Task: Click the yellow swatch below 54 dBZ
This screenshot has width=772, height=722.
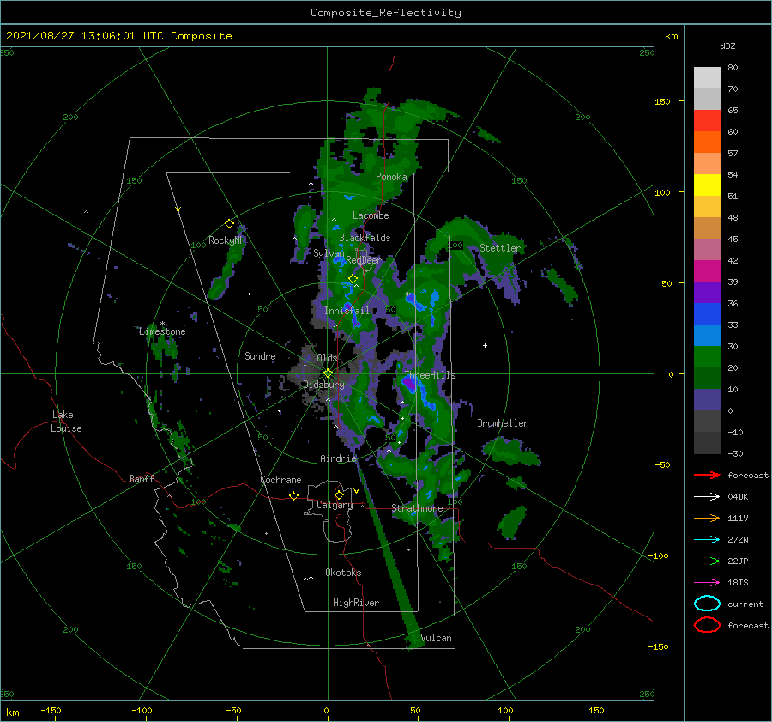Action: click(707, 185)
